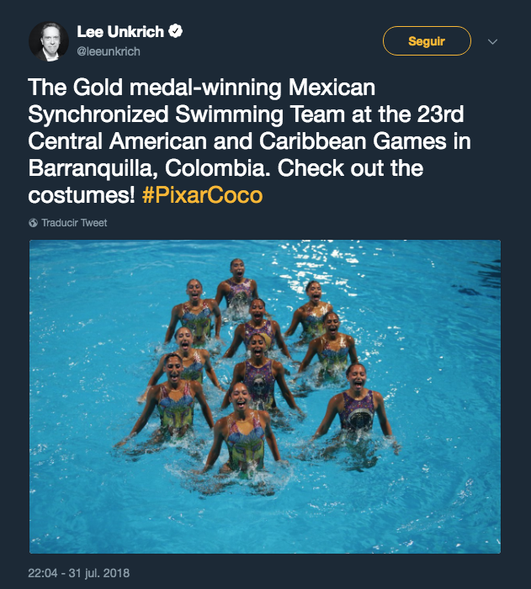Click "Synchronized Swimming Team" in the tweet text
This screenshot has height=589, width=531.
pyautogui.click(x=186, y=114)
